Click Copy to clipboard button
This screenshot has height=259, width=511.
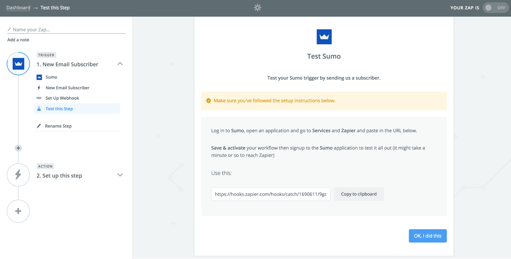359,194
